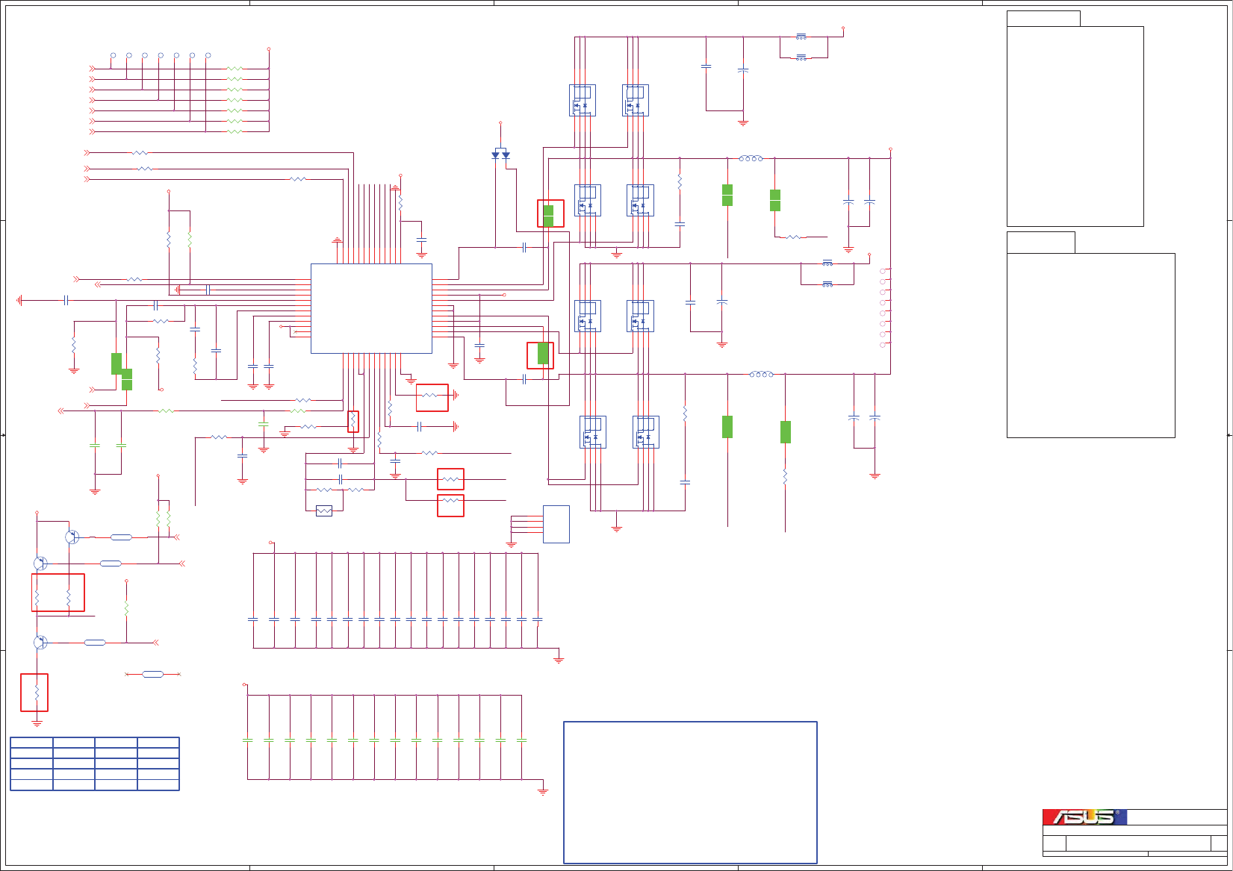1233x871 pixels.
Task: Click the blue-lined table grid
Action: point(95,764)
